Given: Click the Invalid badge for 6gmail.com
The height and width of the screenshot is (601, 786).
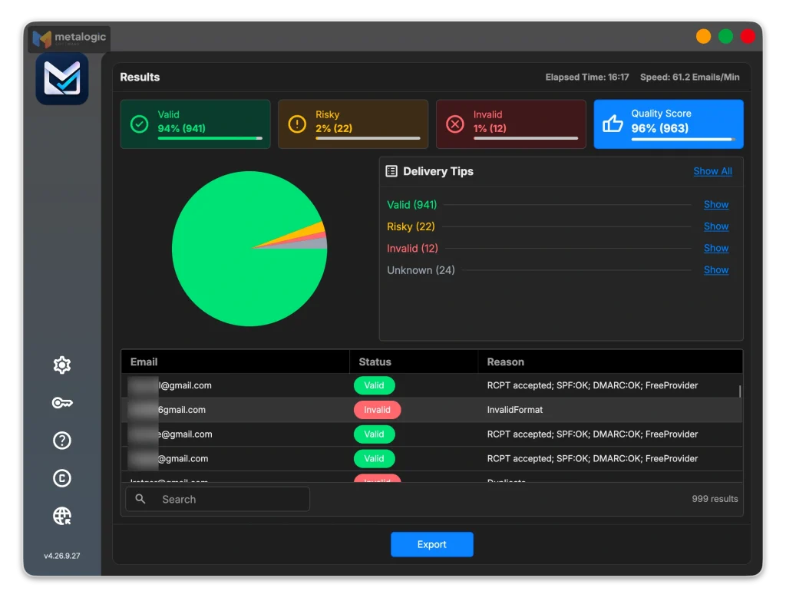Looking at the screenshot, I should (x=377, y=410).
